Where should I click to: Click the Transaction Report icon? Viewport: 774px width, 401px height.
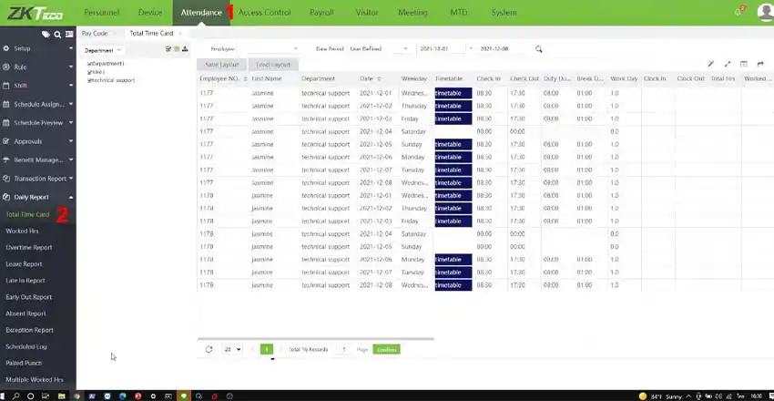tap(6, 179)
